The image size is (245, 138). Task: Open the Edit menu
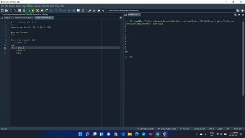[7, 6]
